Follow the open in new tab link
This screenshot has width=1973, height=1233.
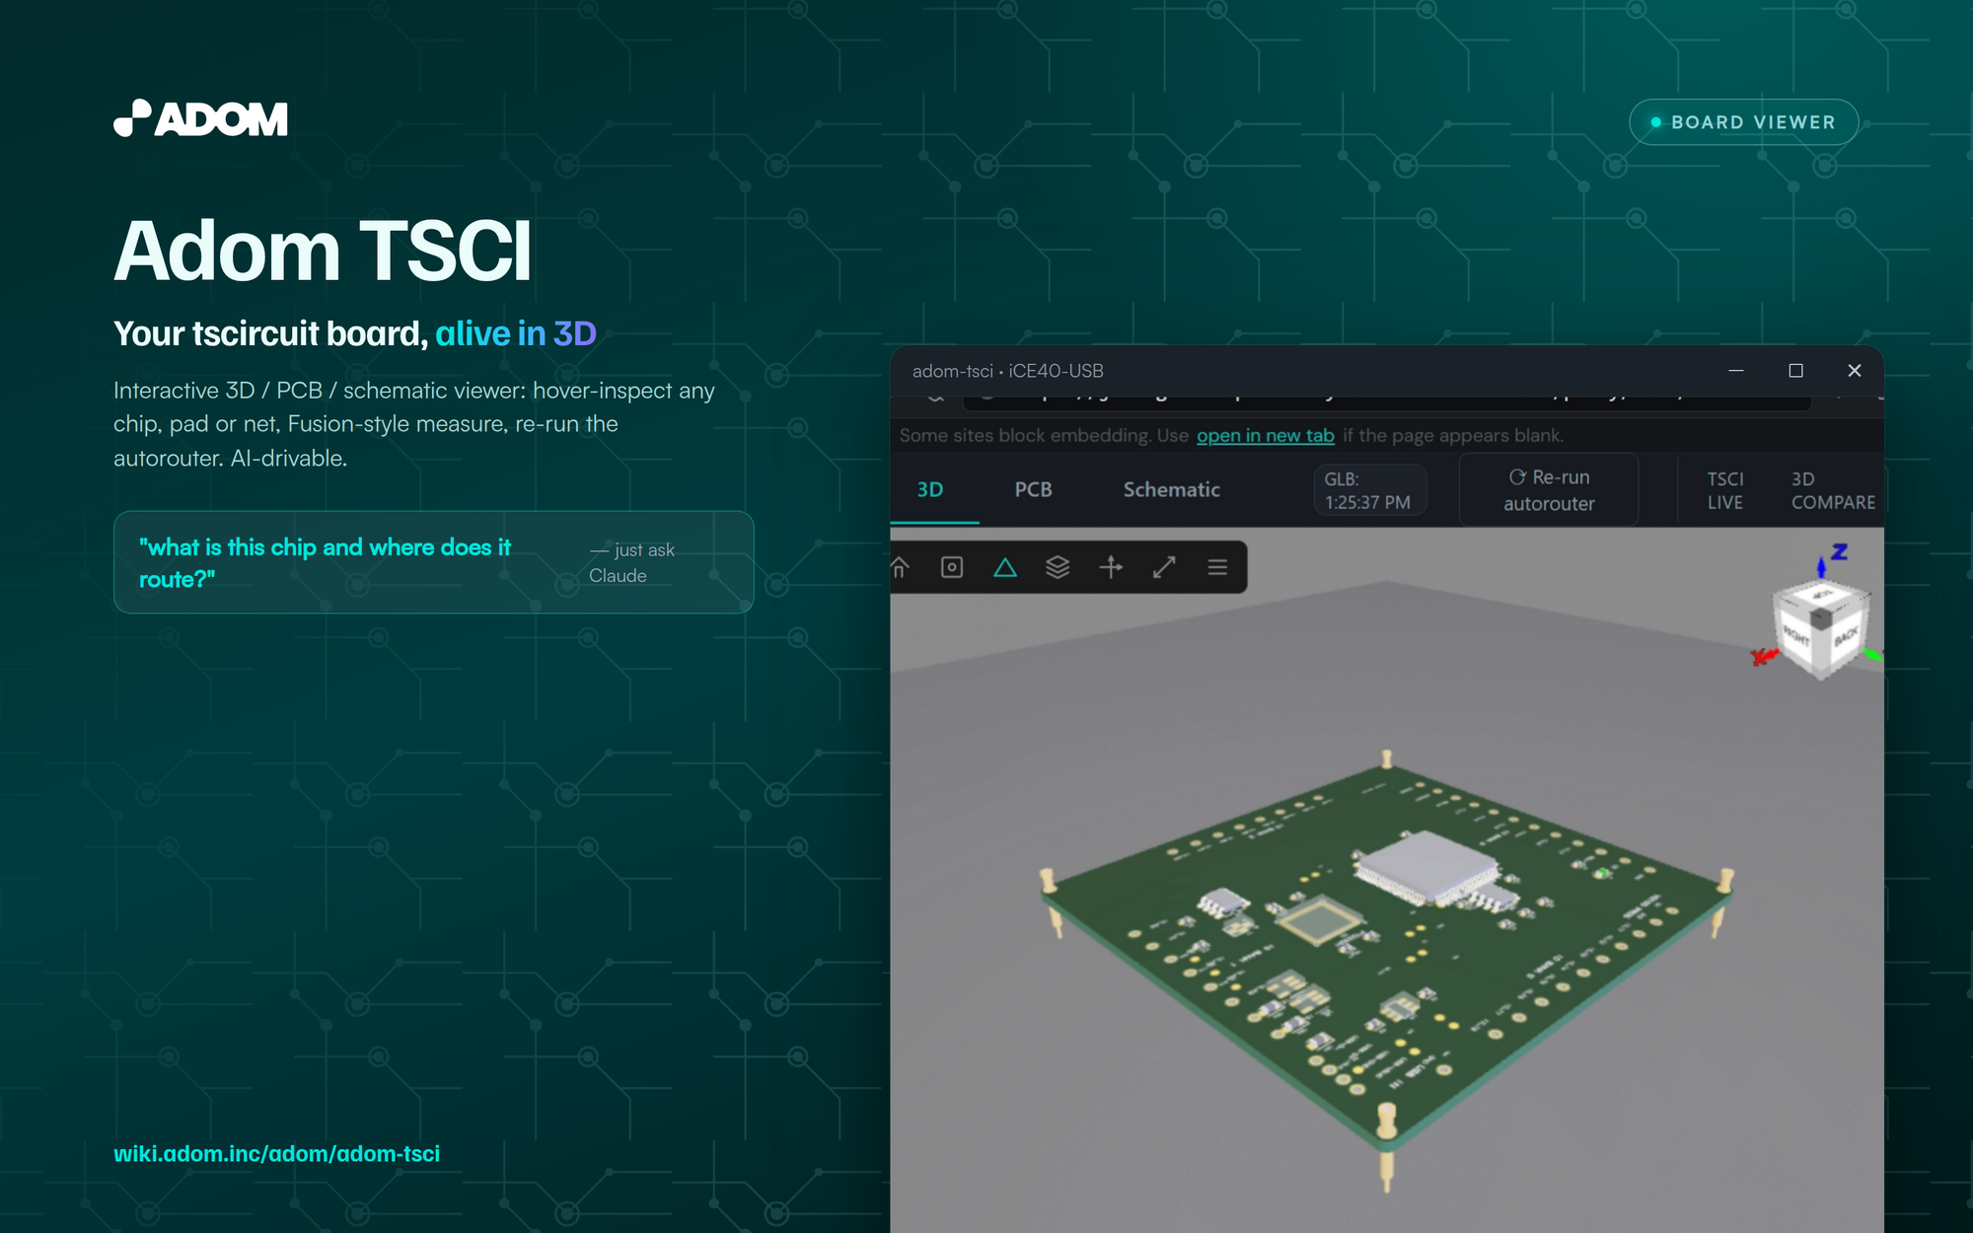(1265, 435)
